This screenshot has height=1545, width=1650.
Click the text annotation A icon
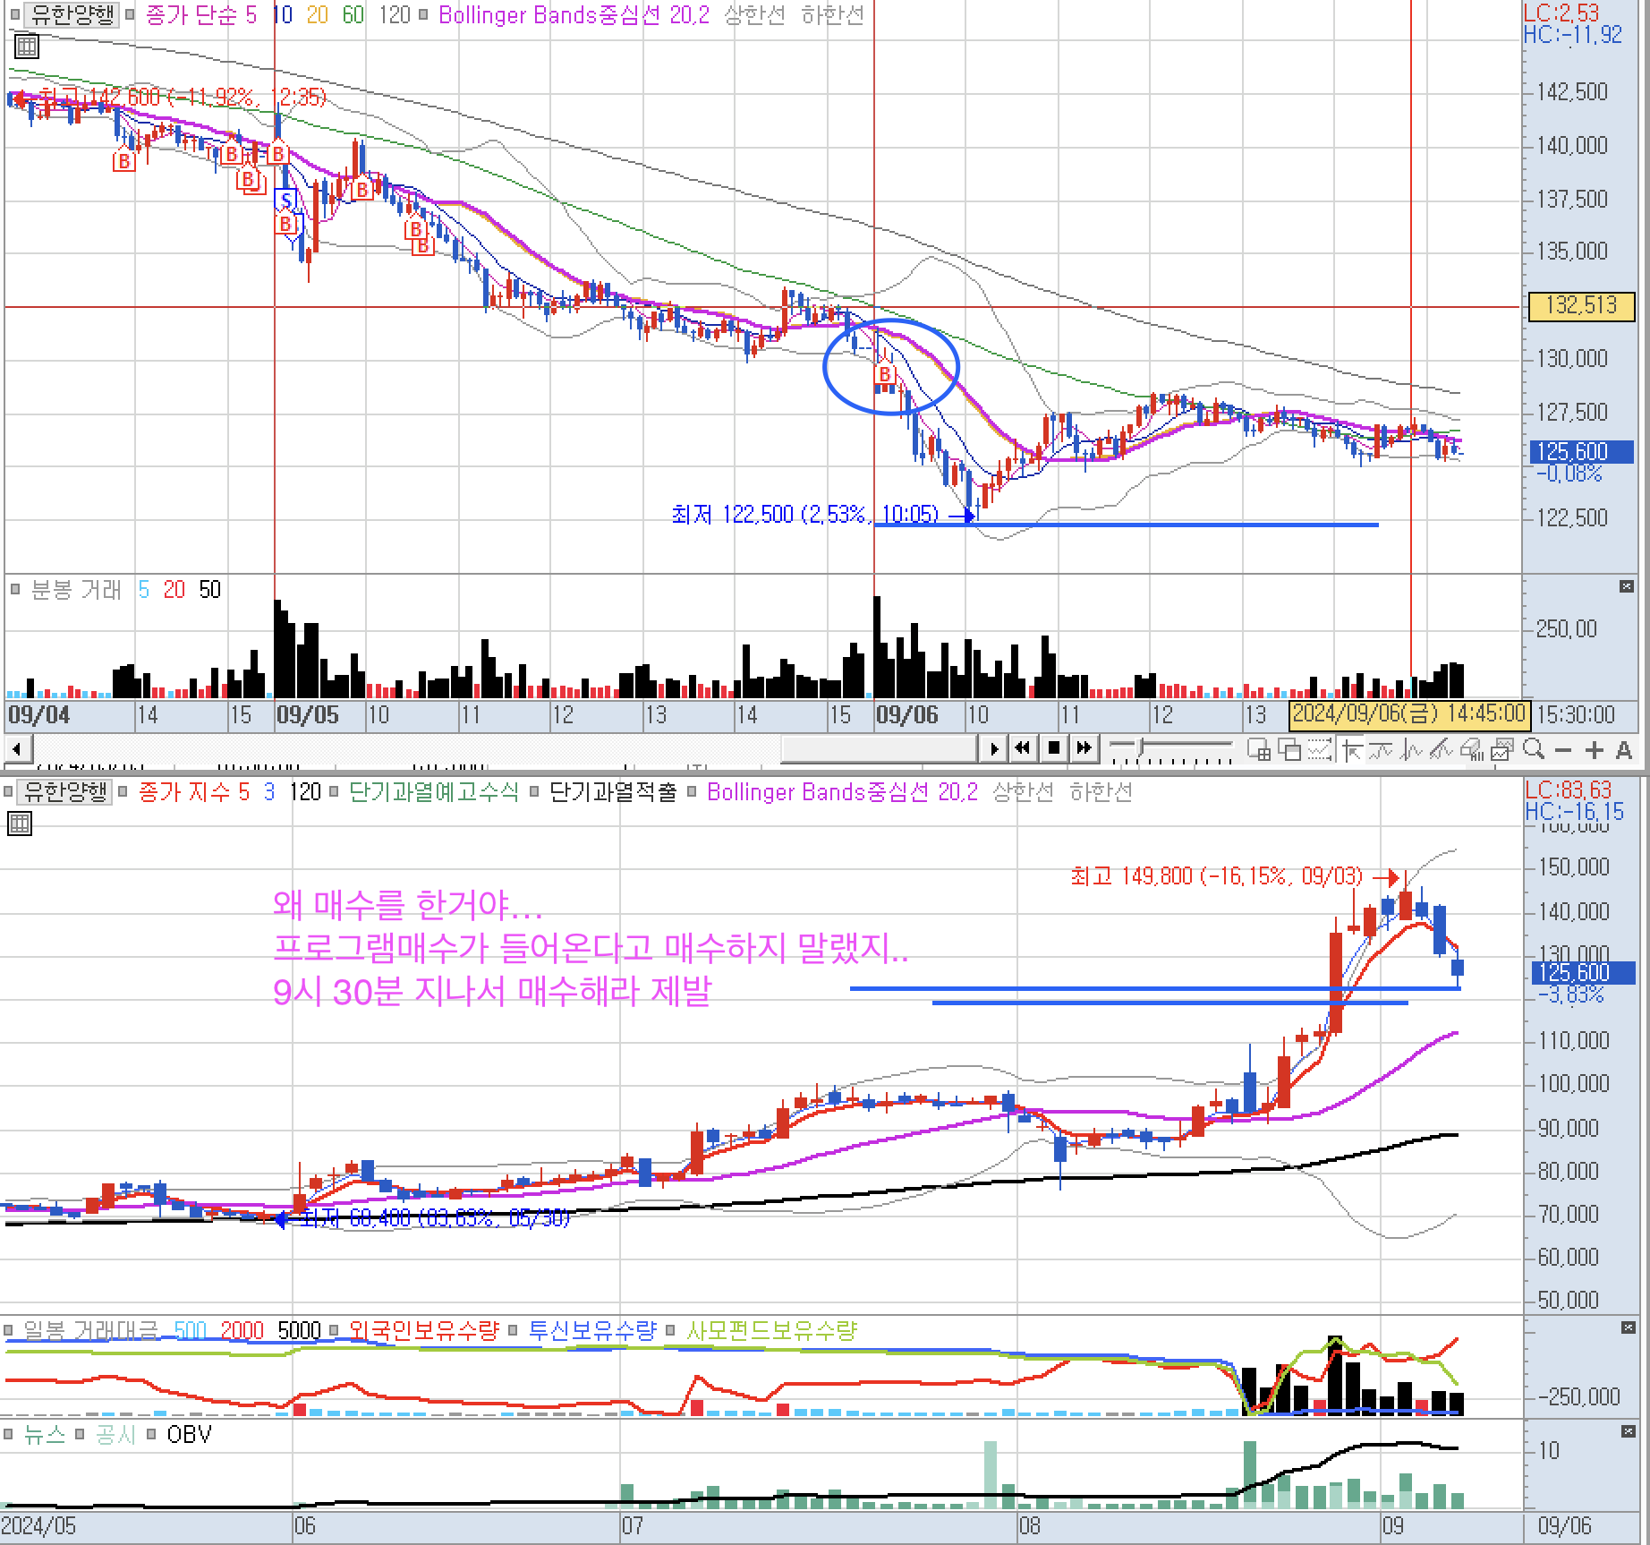[x=1624, y=750]
